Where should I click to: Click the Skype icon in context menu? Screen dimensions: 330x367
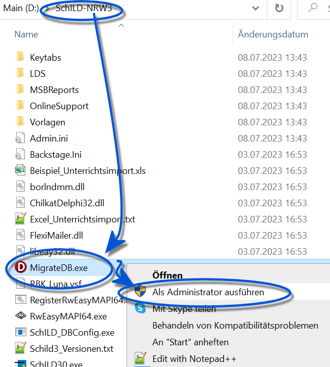tap(140, 308)
